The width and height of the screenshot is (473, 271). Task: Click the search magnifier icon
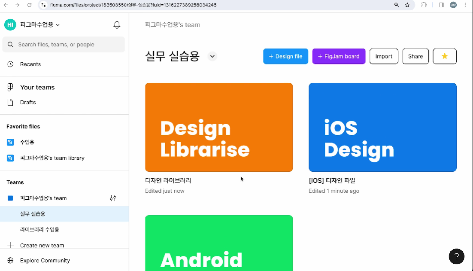[11, 44]
